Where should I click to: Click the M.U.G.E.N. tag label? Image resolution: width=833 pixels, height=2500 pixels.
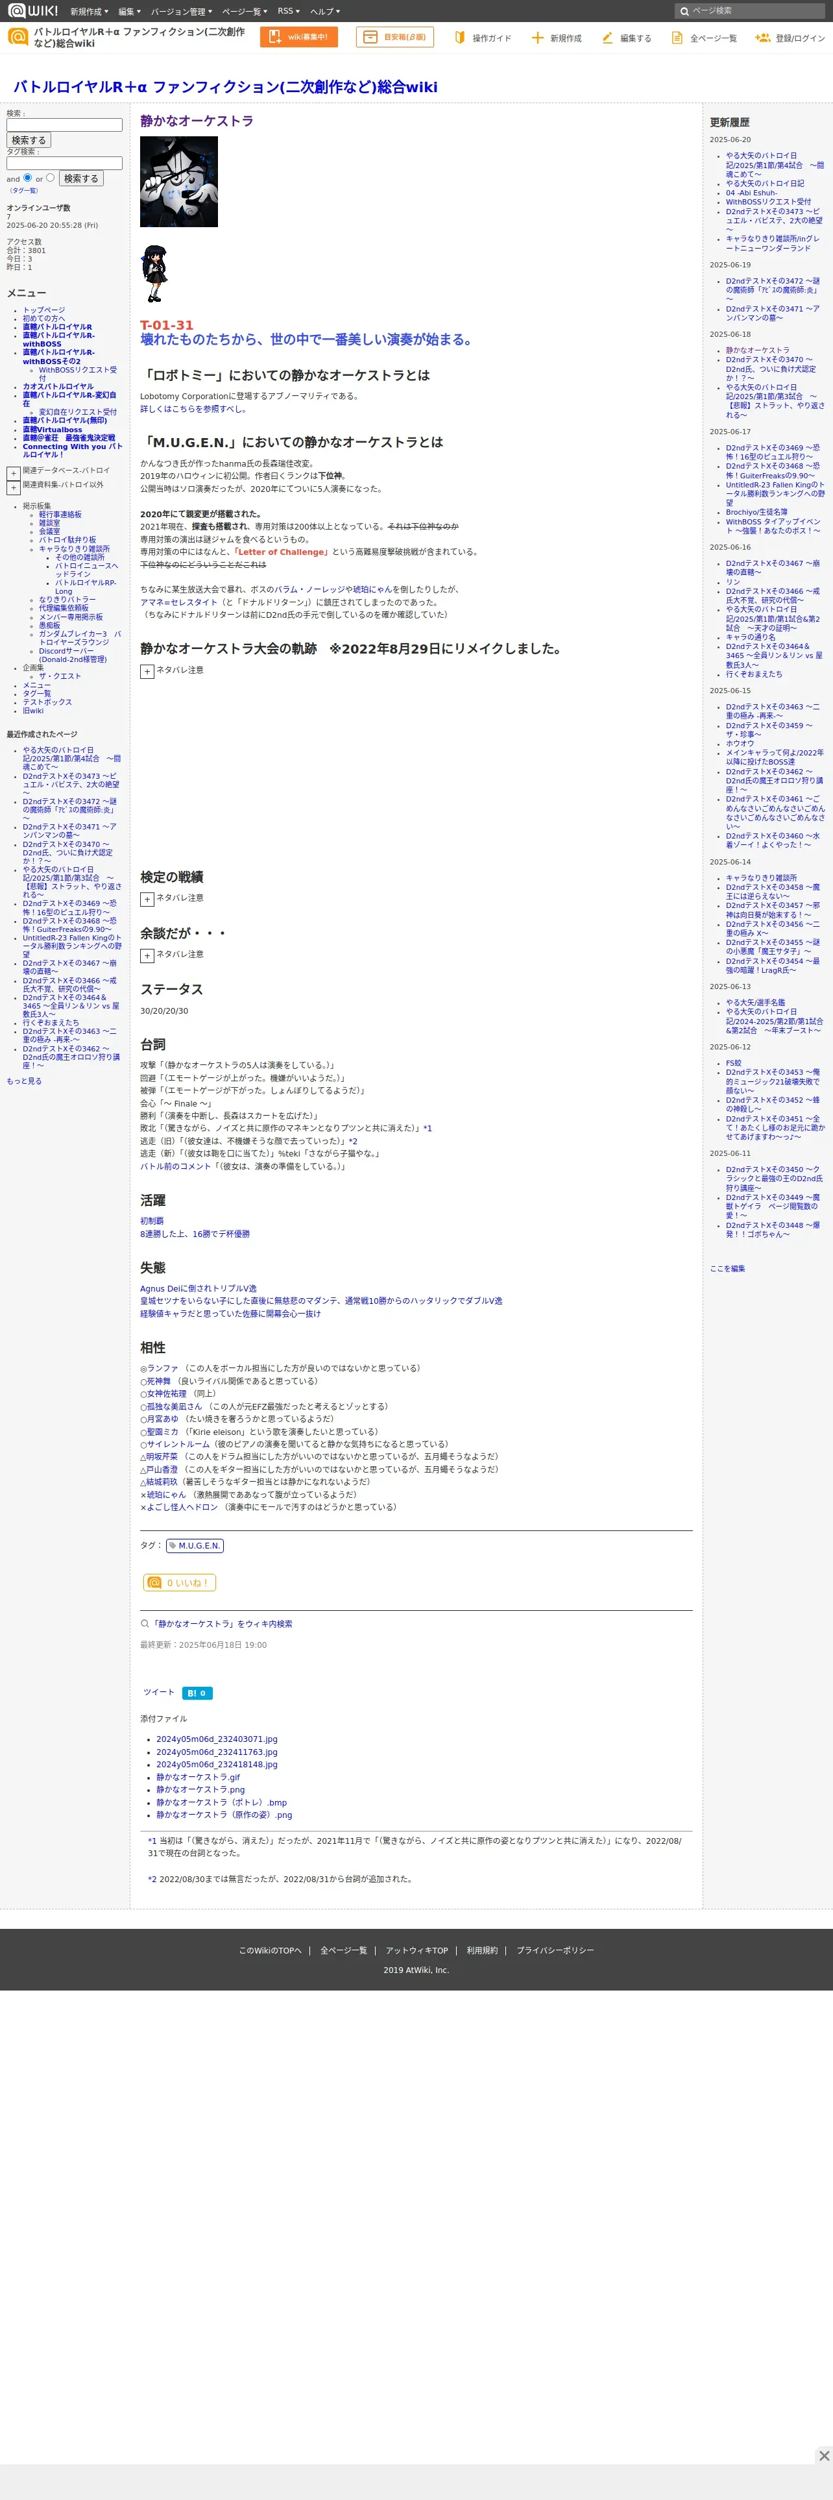pyautogui.click(x=194, y=1545)
